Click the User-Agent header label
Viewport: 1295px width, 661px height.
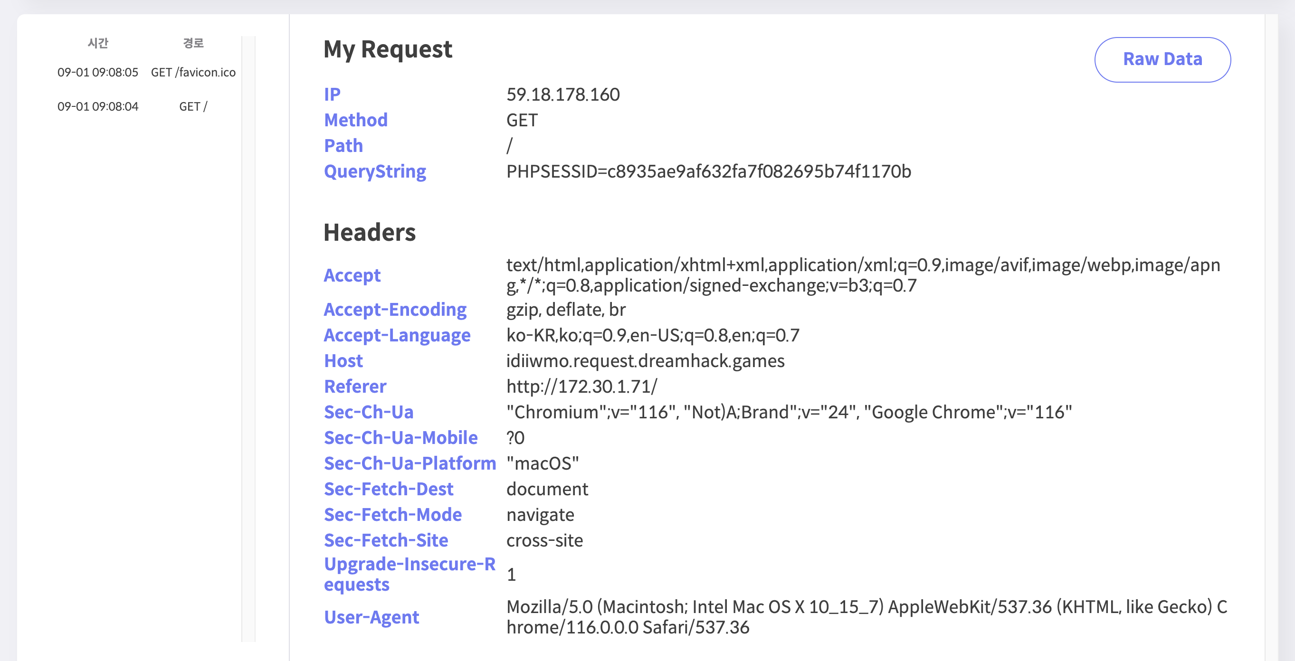click(371, 617)
